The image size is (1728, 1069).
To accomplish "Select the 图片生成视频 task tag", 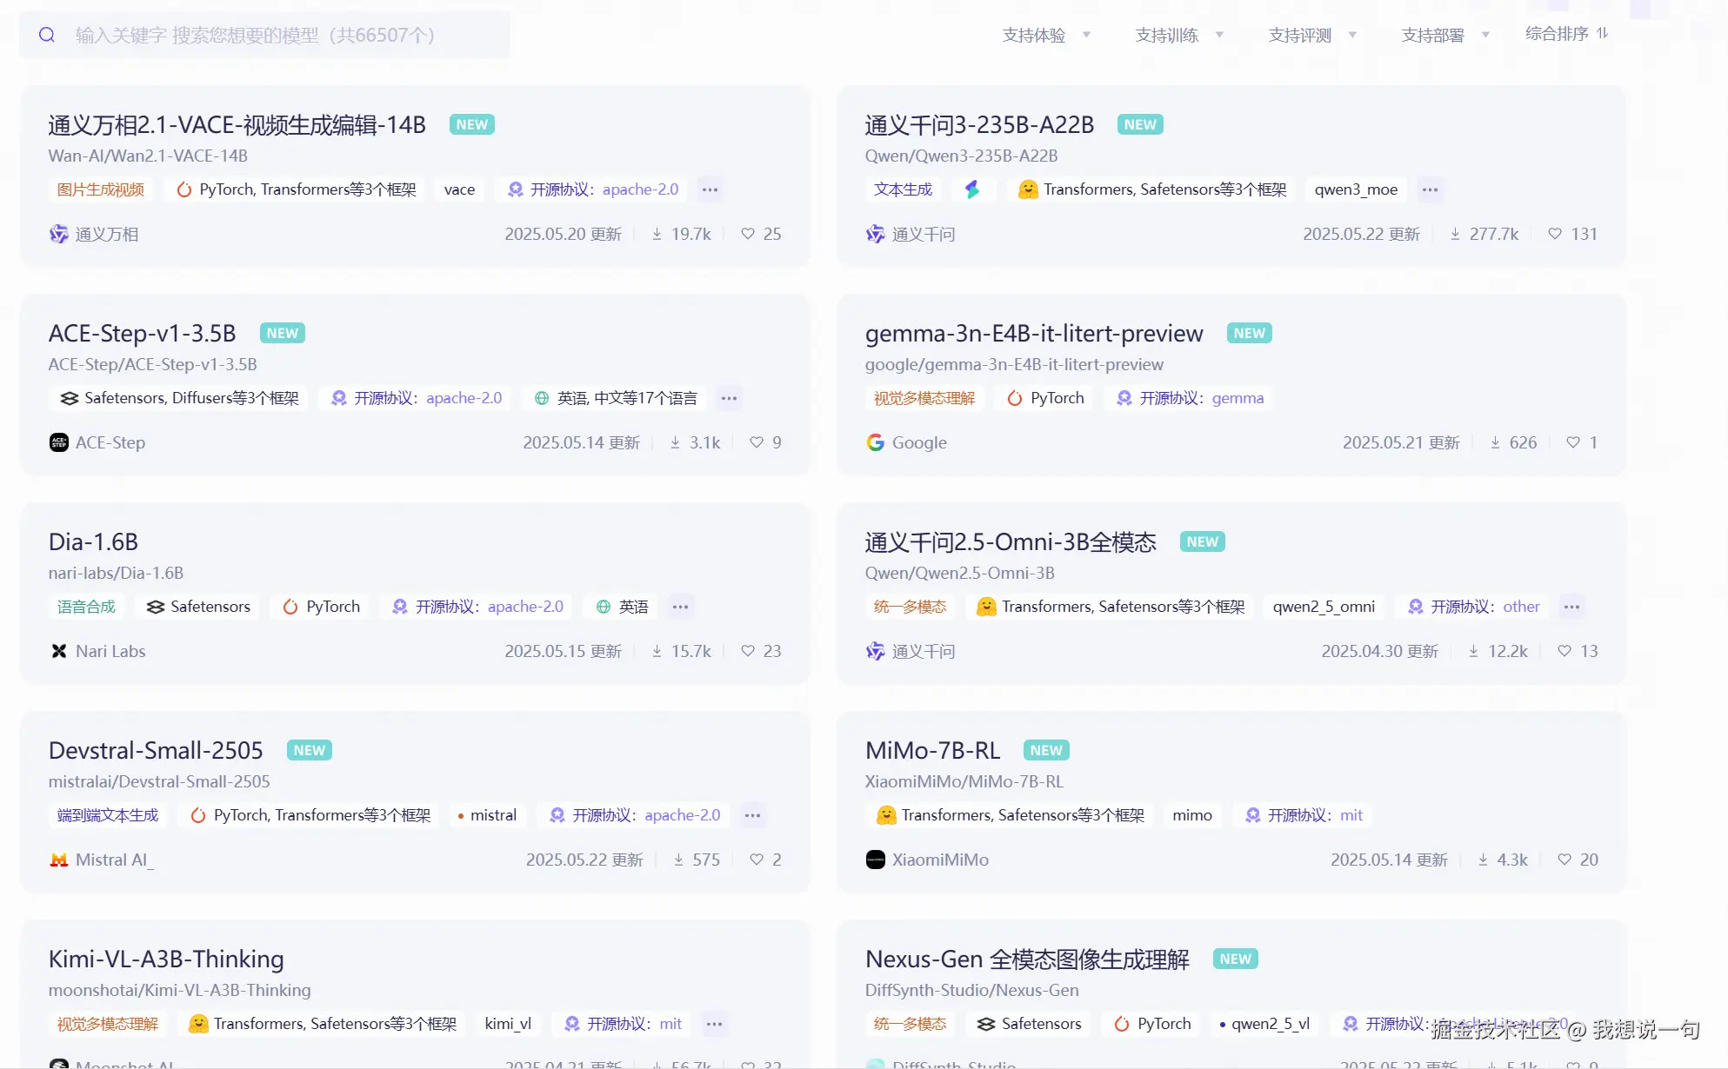I will pyautogui.click(x=101, y=189).
